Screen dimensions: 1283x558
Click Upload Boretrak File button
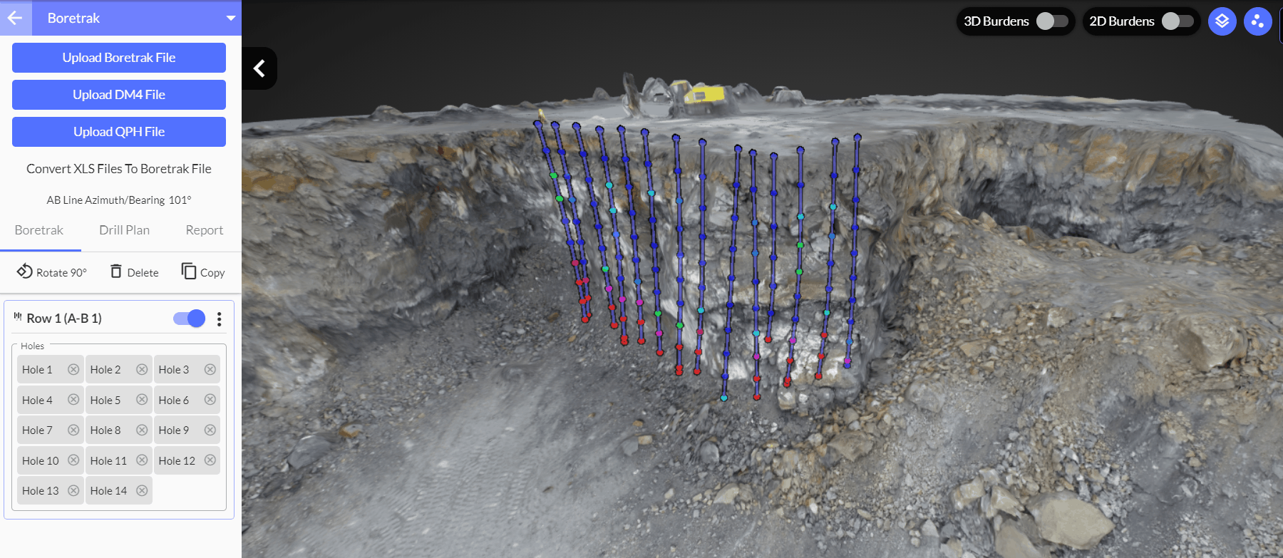(x=119, y=58)
